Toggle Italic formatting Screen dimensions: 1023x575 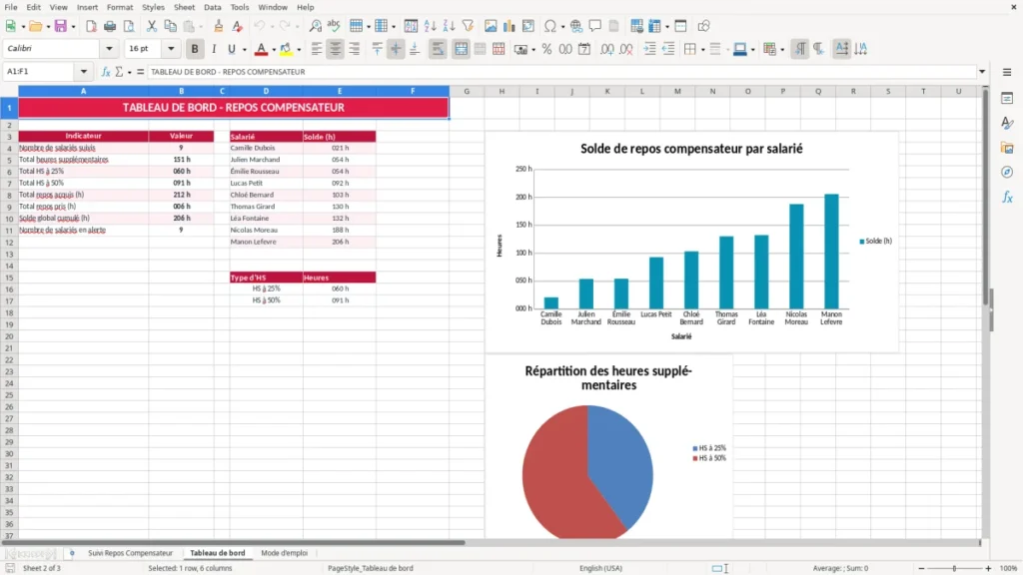click(214, 49)
